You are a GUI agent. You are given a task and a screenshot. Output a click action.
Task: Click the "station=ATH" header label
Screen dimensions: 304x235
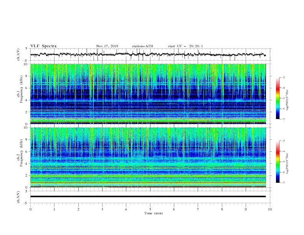[142, 46]
